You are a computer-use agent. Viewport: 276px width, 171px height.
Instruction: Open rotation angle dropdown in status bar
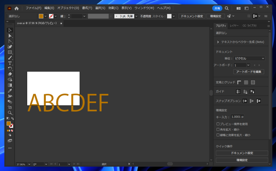coord(46,164)
